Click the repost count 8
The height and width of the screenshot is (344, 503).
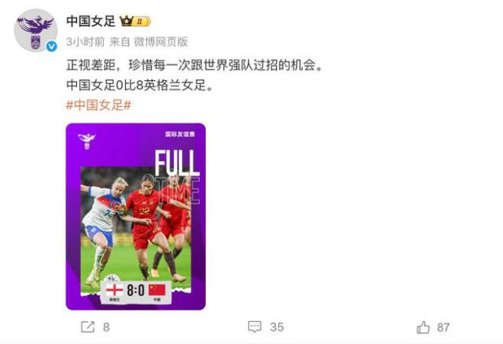coord(107,327)
